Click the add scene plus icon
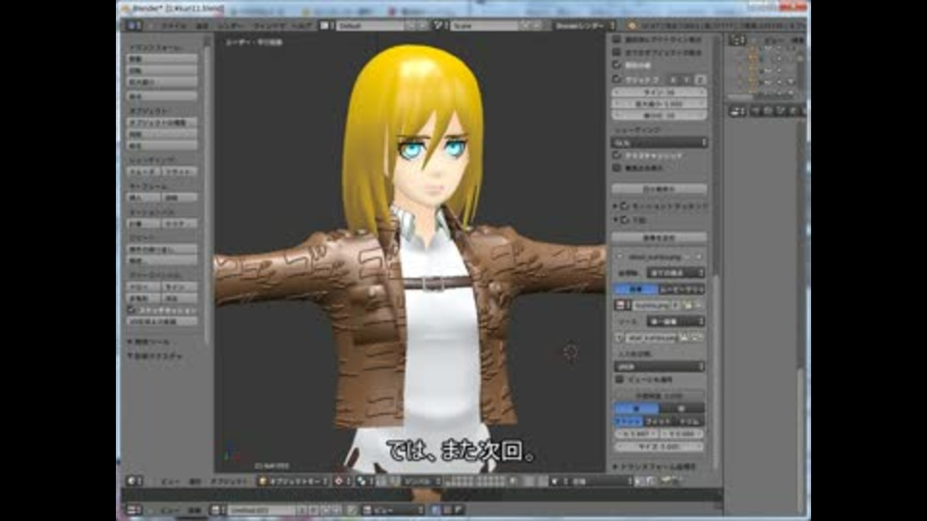The image size is (927, 521). [525, 25]
